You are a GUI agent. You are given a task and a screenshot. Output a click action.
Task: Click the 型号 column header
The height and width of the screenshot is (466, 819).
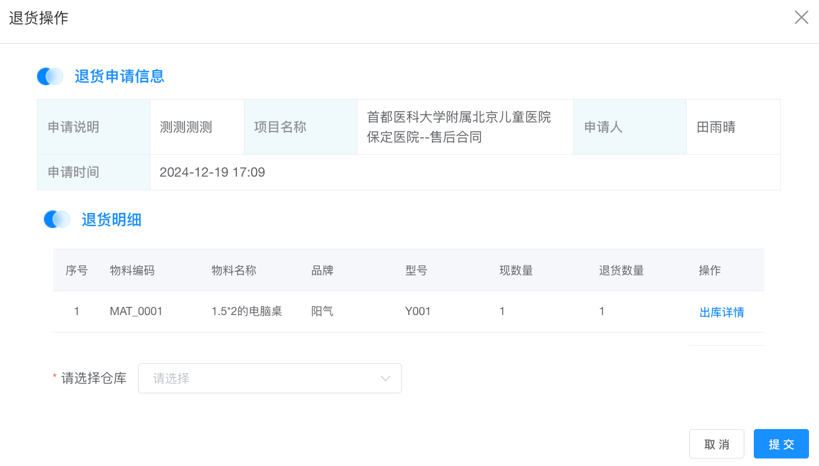(x=416, y=271)
